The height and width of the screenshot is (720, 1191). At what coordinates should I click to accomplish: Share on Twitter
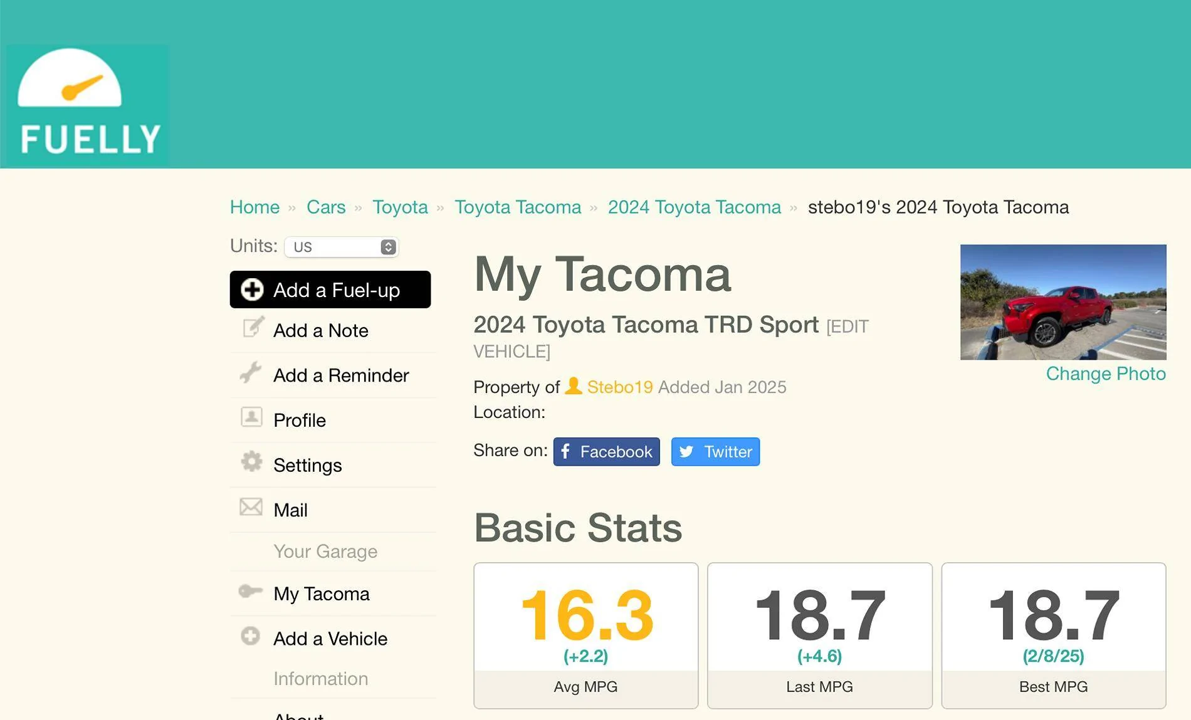click(x=715, y=452)
